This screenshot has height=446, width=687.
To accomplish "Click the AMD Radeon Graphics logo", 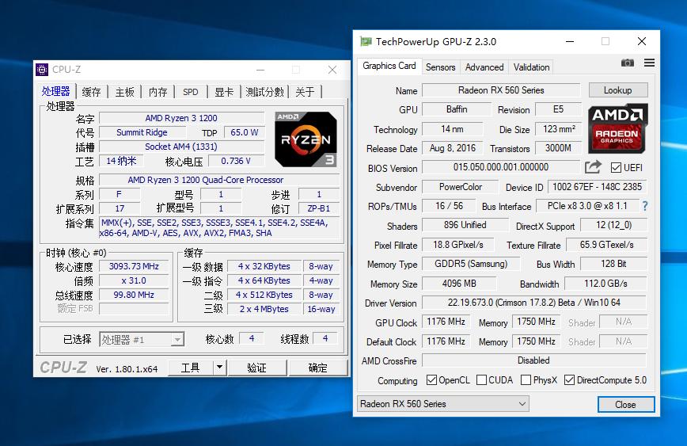I will [x=618, y=127].
